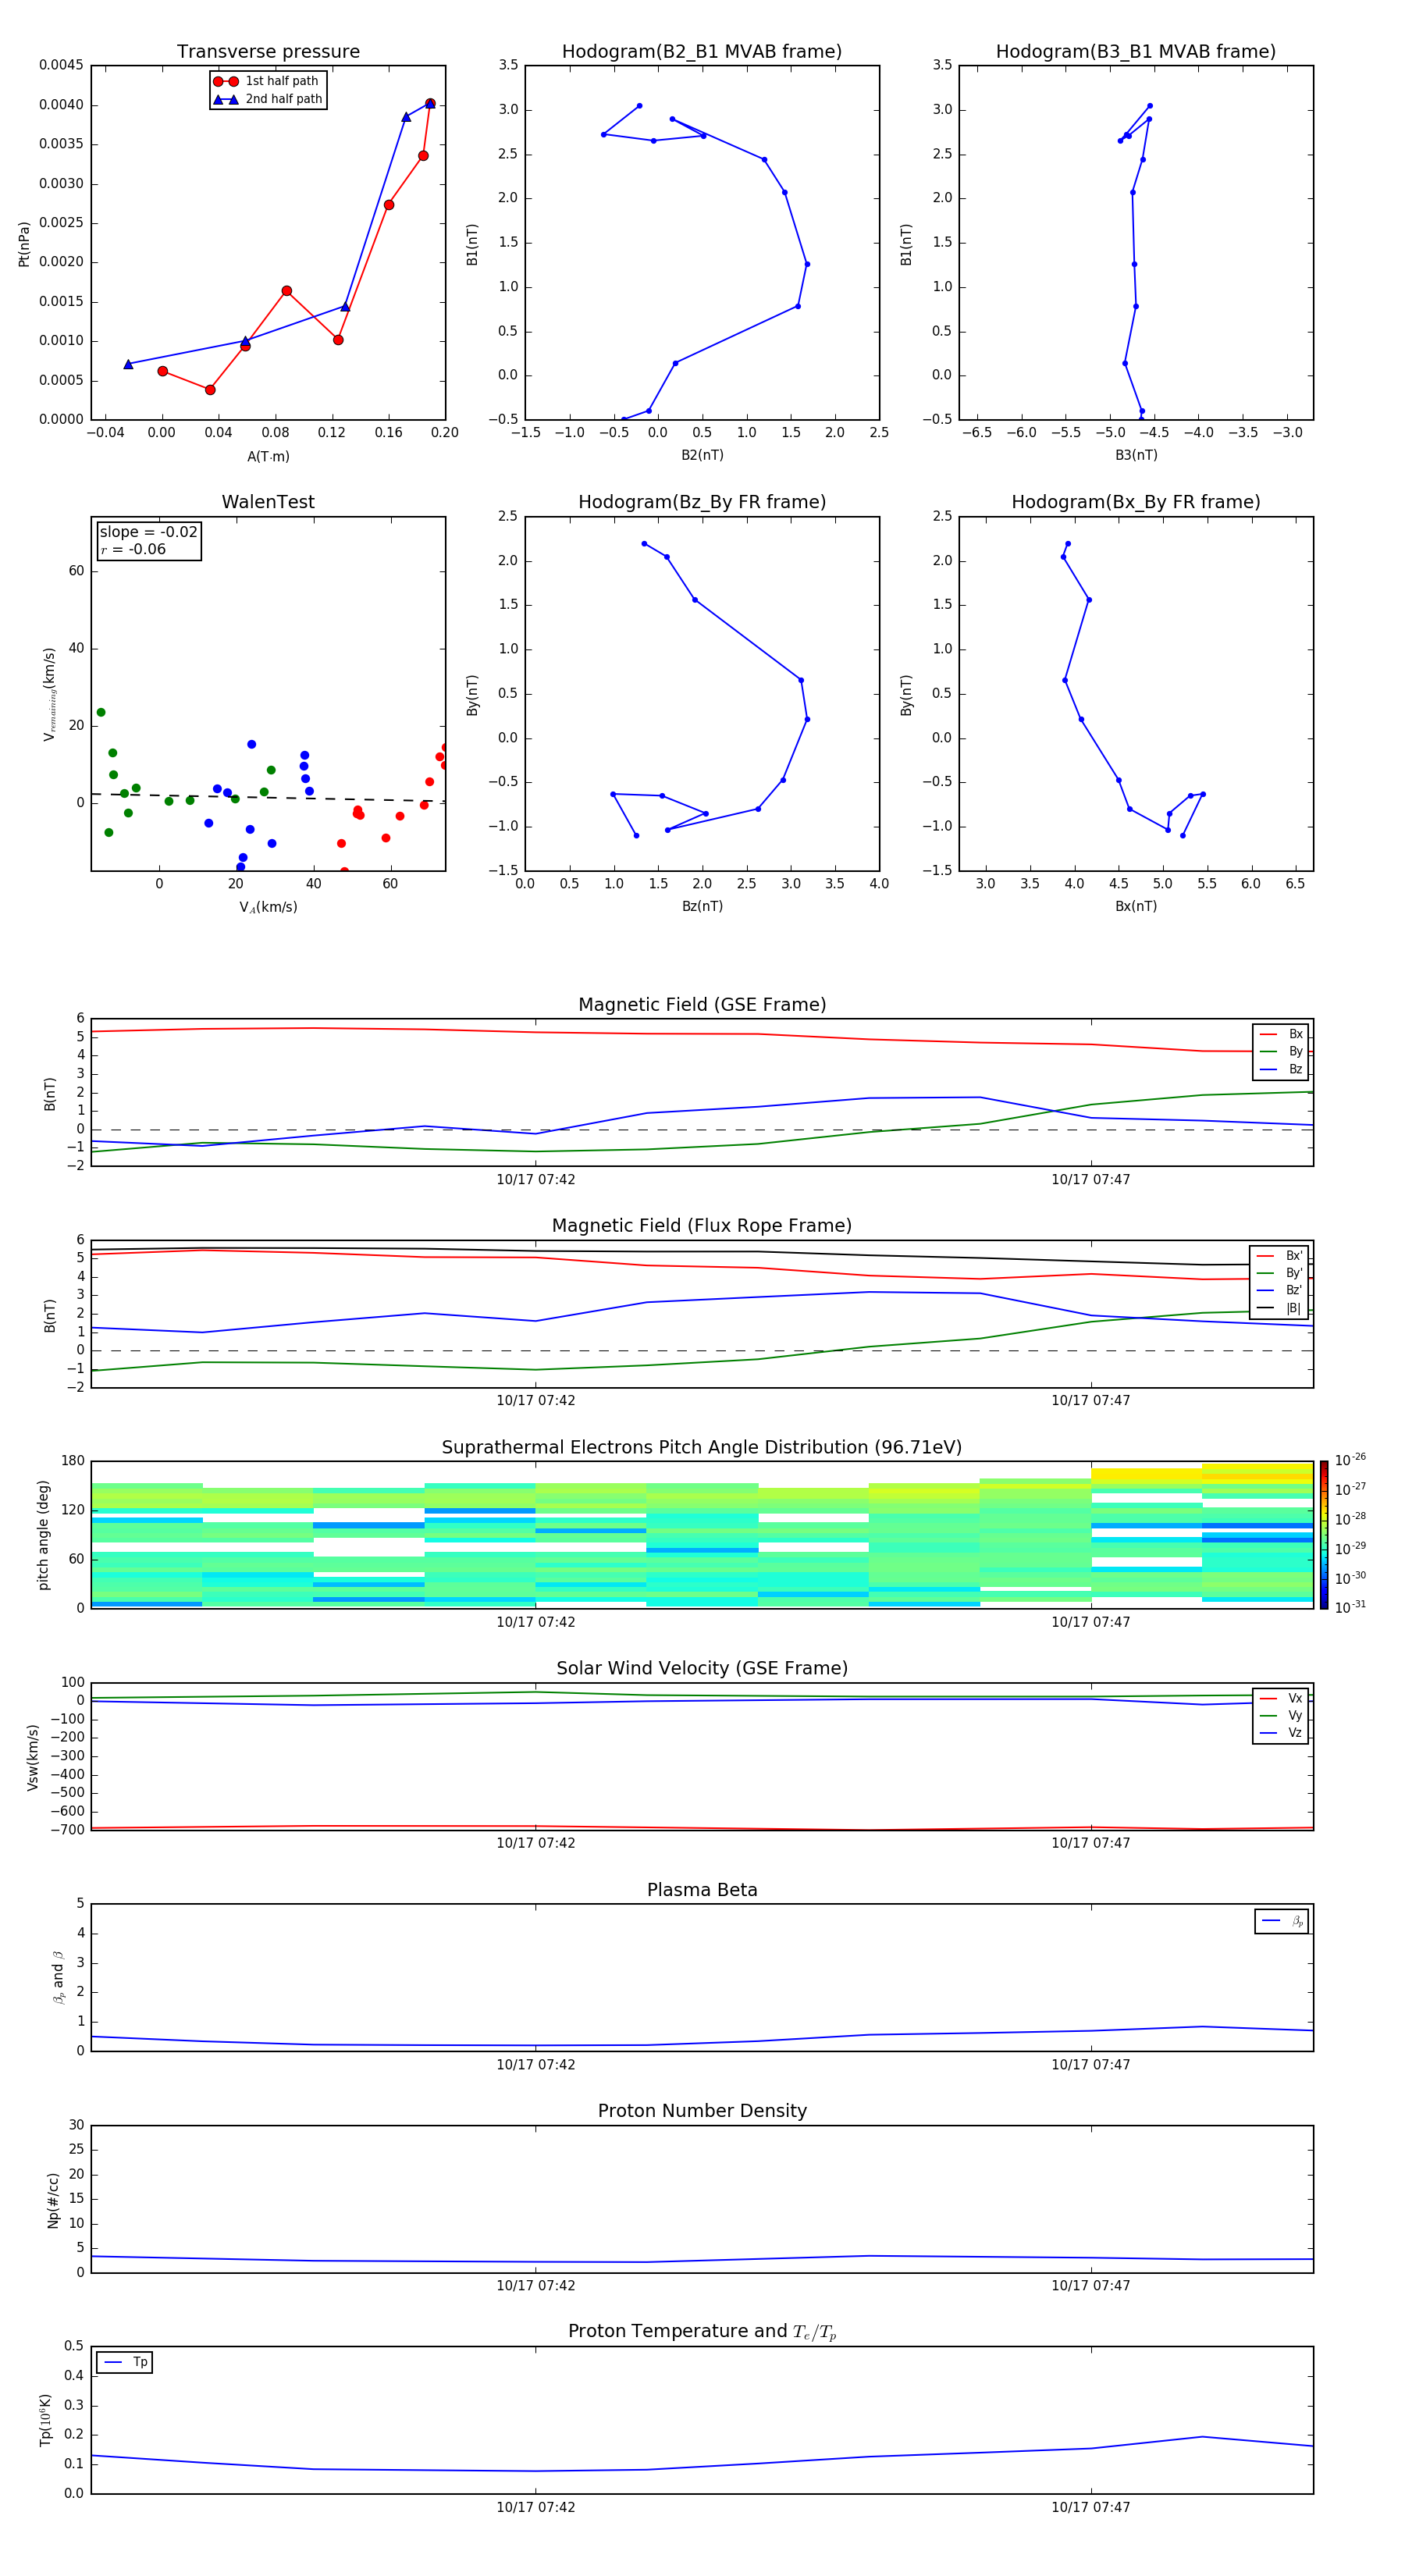This screenshot has width=1405, height=2576.
Task: Click the "Pt(nPa)" y-axis label
Action: (24, 243)
